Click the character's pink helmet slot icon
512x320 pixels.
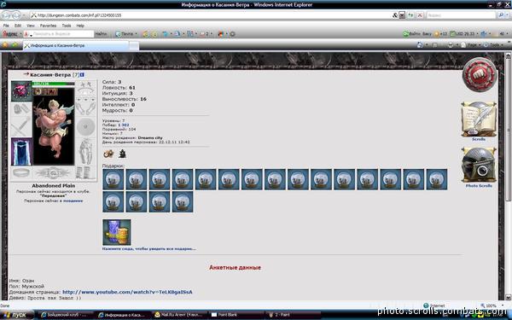click(21, 90)
